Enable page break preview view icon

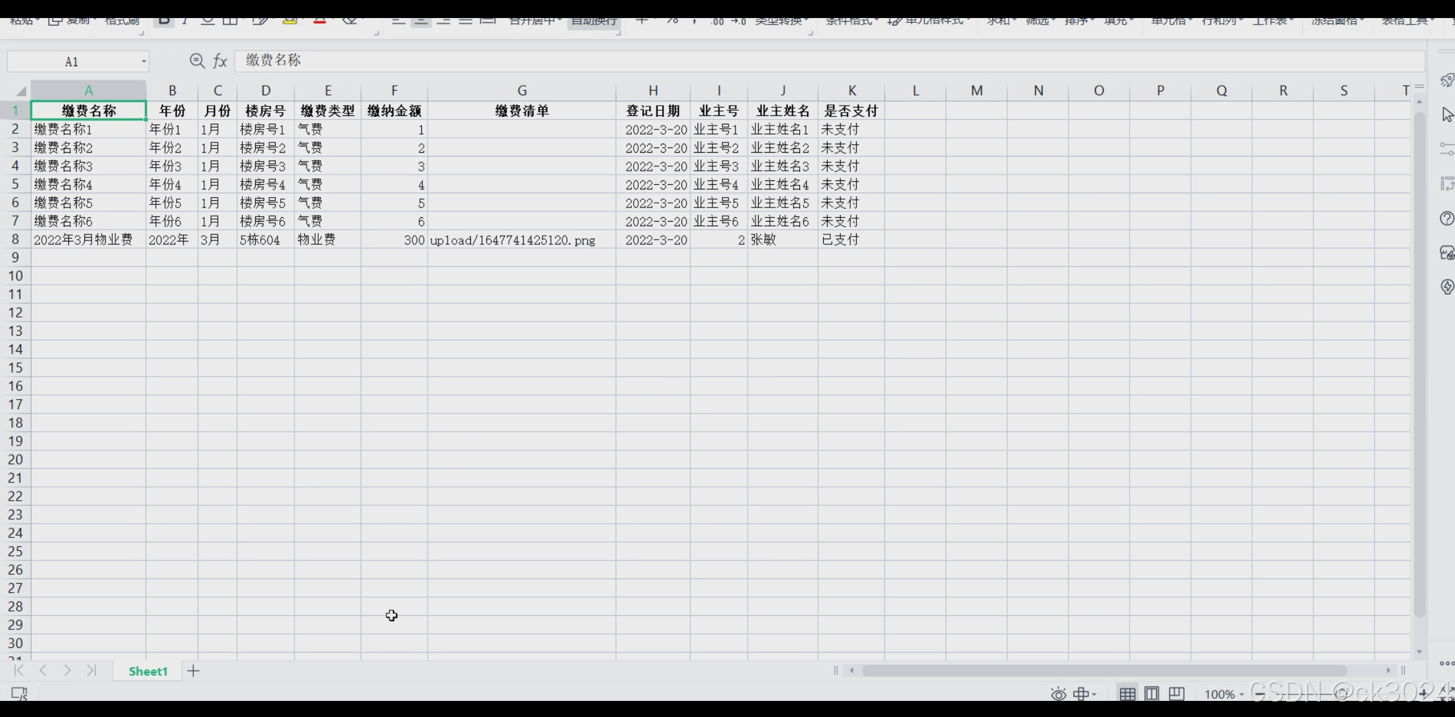pos(1176,694)
